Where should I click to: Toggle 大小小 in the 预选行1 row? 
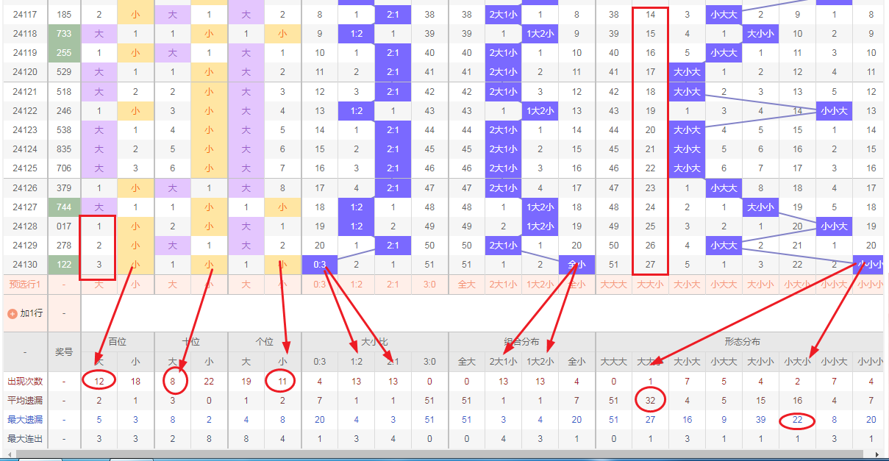[x=761, y=285]
